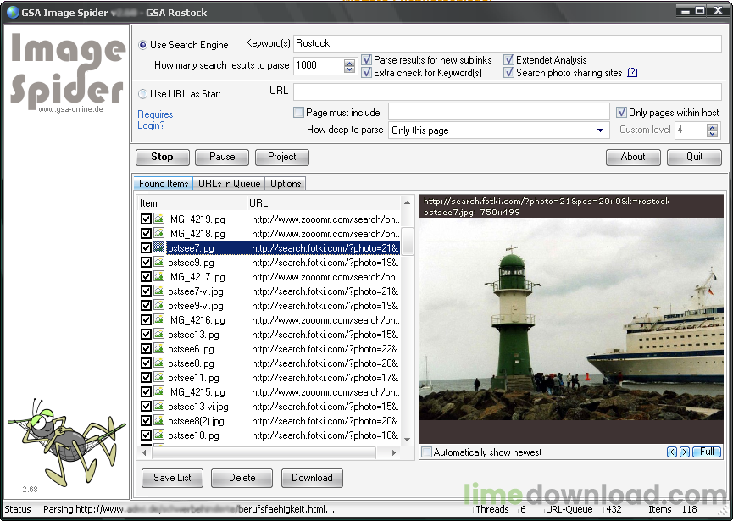Increase search results count stepper
The height and width of the screenshot is (521, 733).
tap(350, 62)
